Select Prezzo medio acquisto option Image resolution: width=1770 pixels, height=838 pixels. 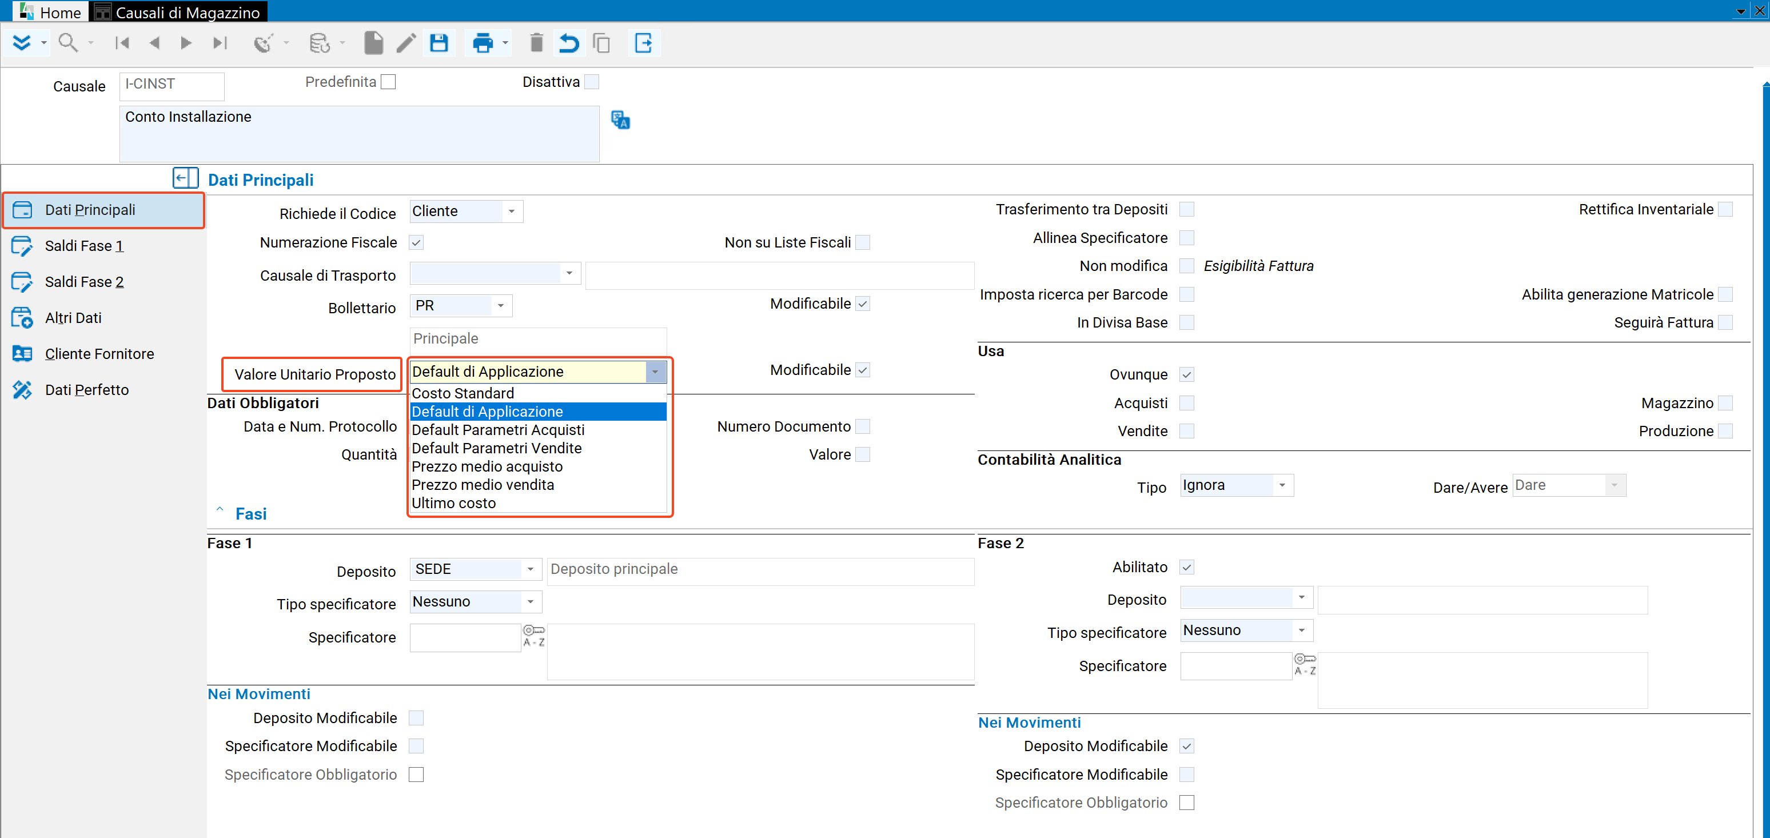538,466
